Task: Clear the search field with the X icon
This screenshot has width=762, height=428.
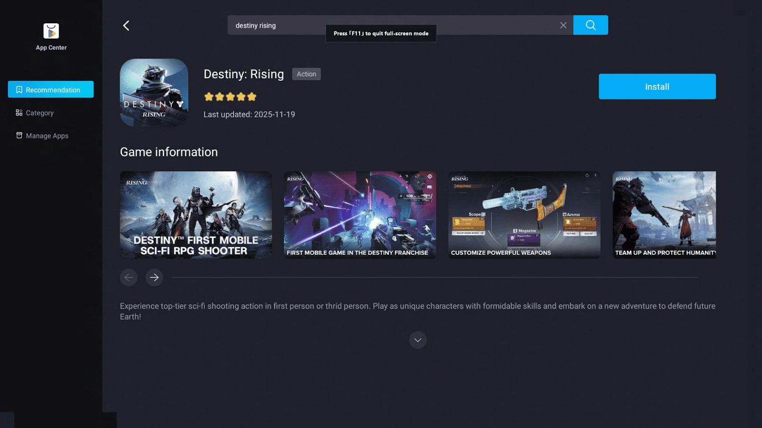Action: [x=563, y=25]
